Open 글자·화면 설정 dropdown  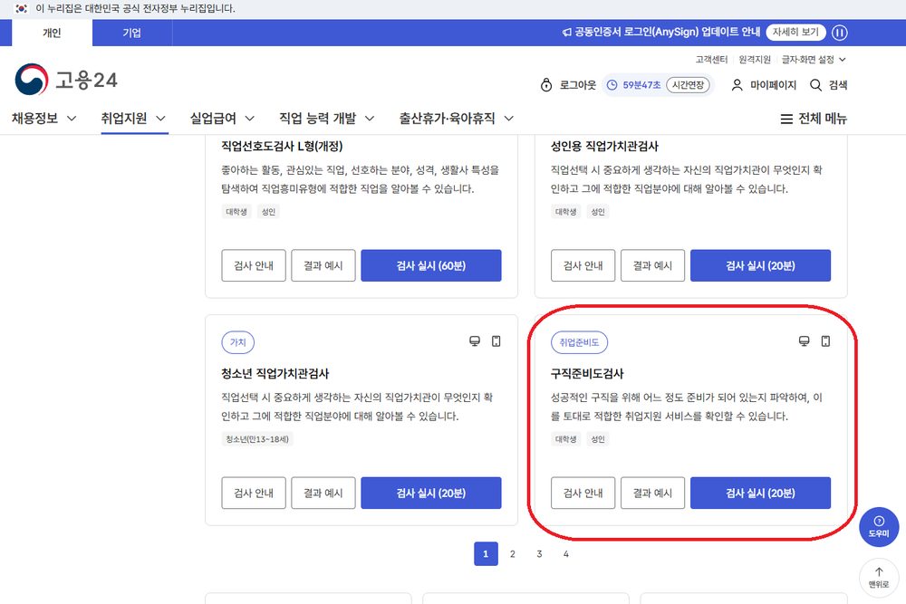pyautogui.click(x=814, y=60)
